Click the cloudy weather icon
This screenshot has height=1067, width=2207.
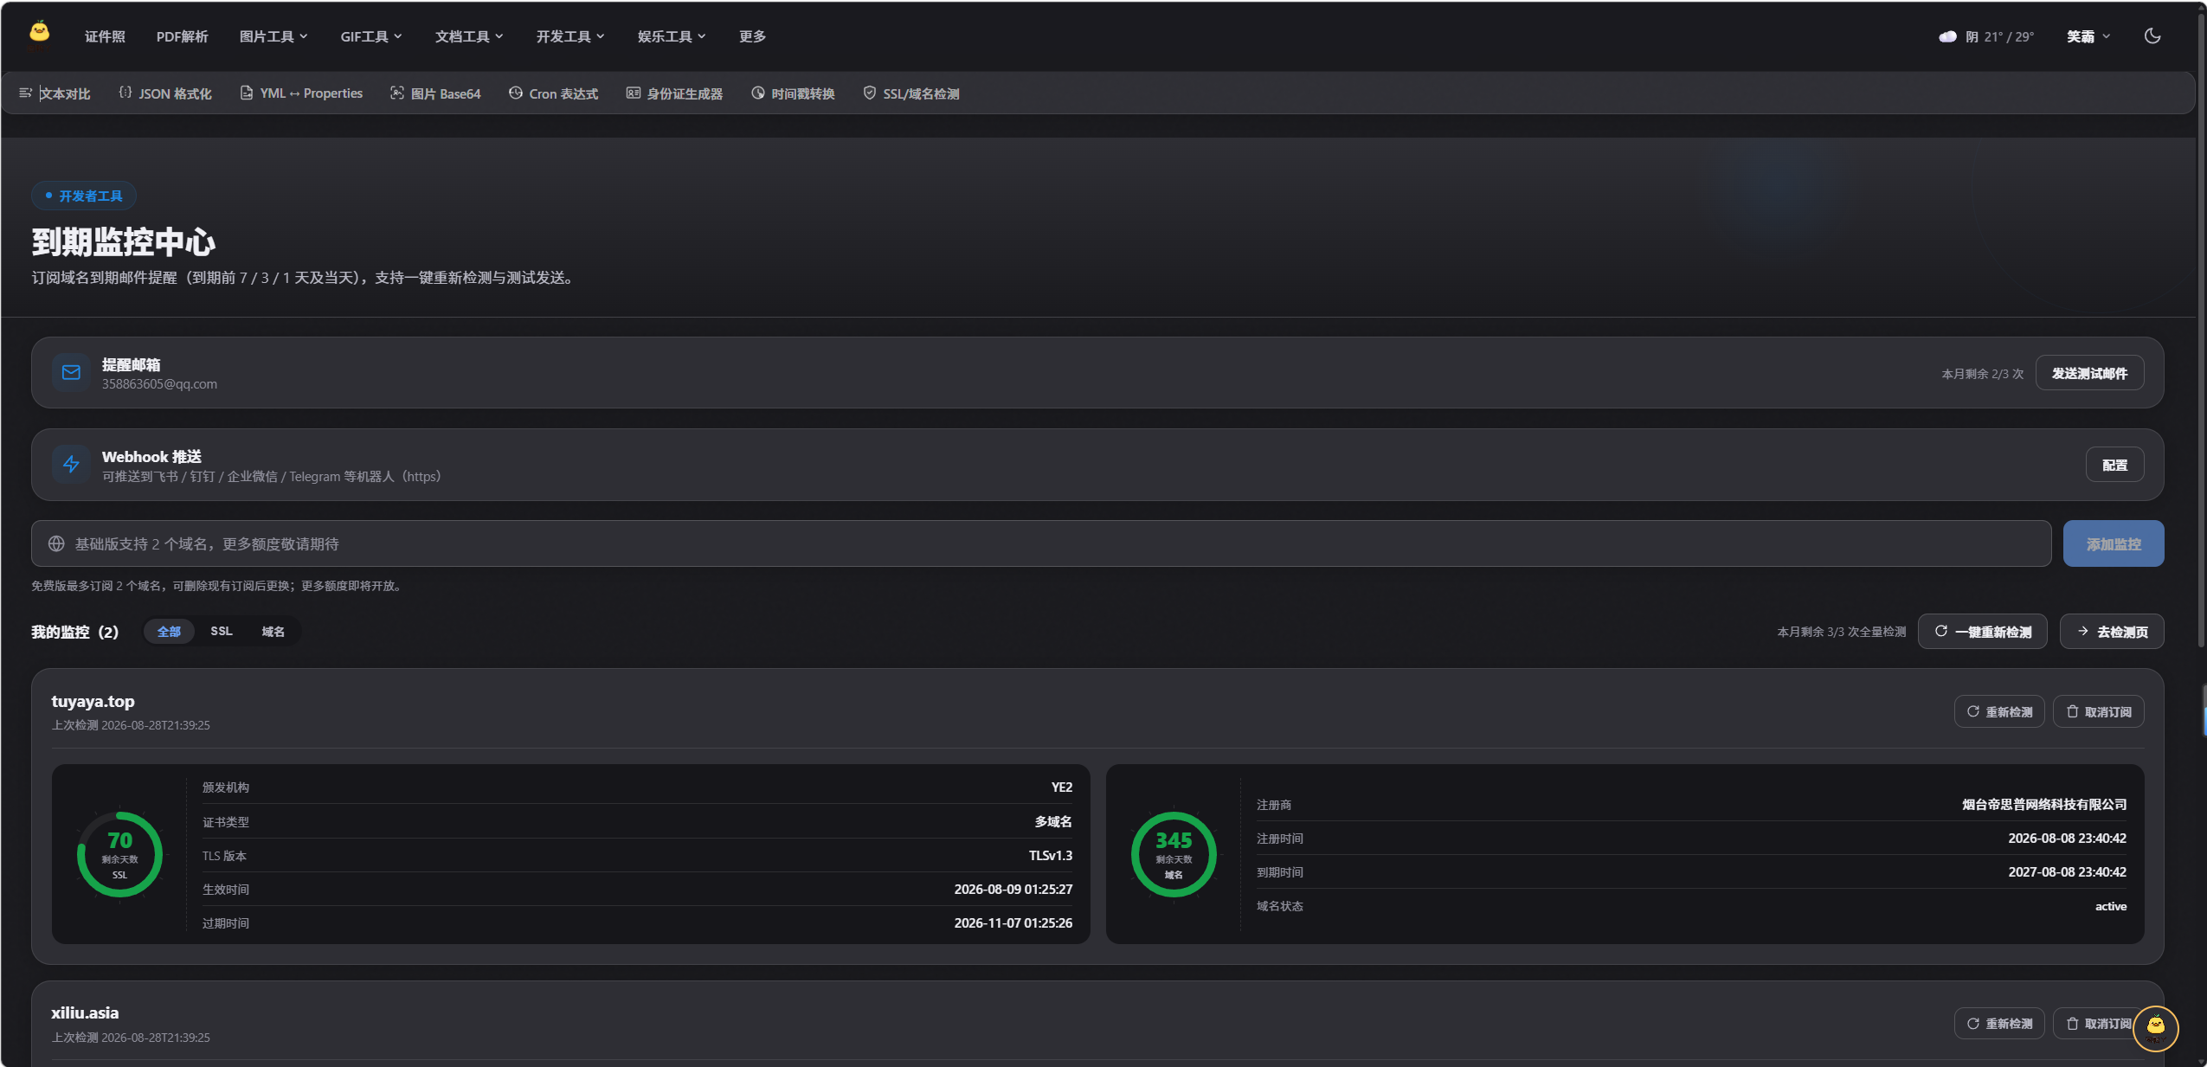(x=1947, y=36)
